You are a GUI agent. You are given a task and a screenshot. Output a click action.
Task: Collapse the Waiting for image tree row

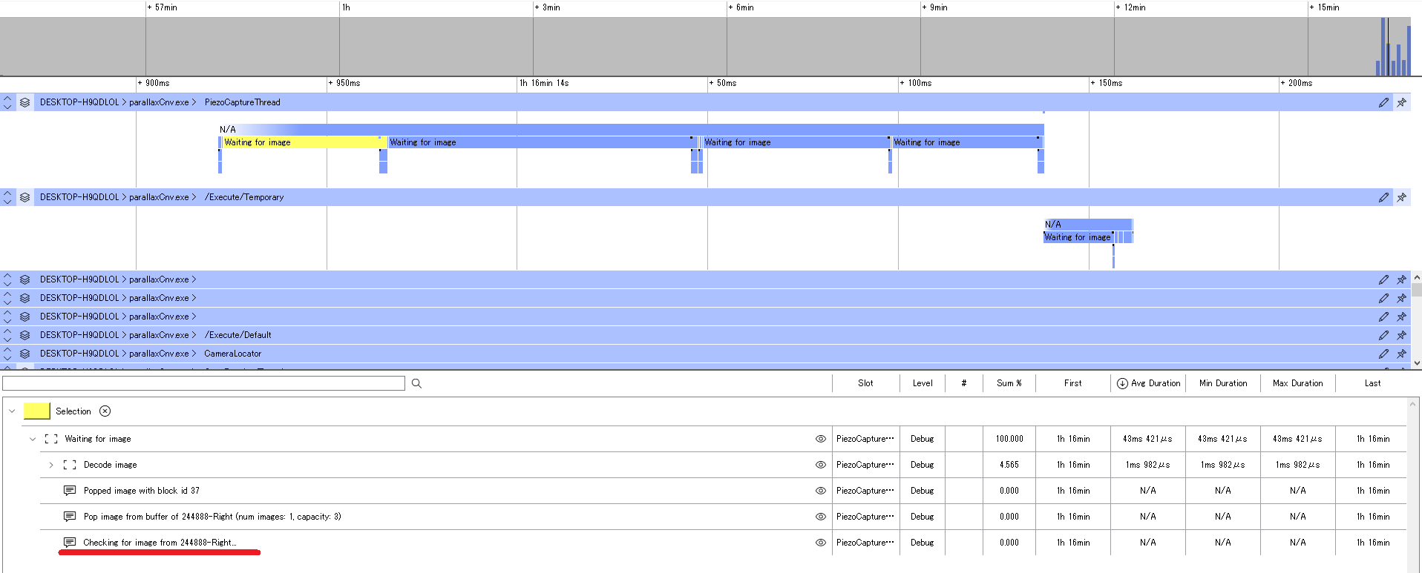pyautogui.click(x=33, y=439)
